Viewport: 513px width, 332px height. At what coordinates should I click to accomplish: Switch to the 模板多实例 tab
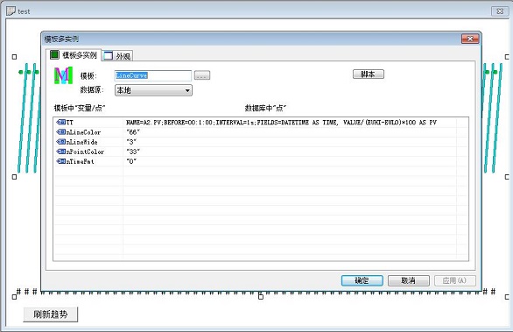pyautogui.click(x=74, y=55)
